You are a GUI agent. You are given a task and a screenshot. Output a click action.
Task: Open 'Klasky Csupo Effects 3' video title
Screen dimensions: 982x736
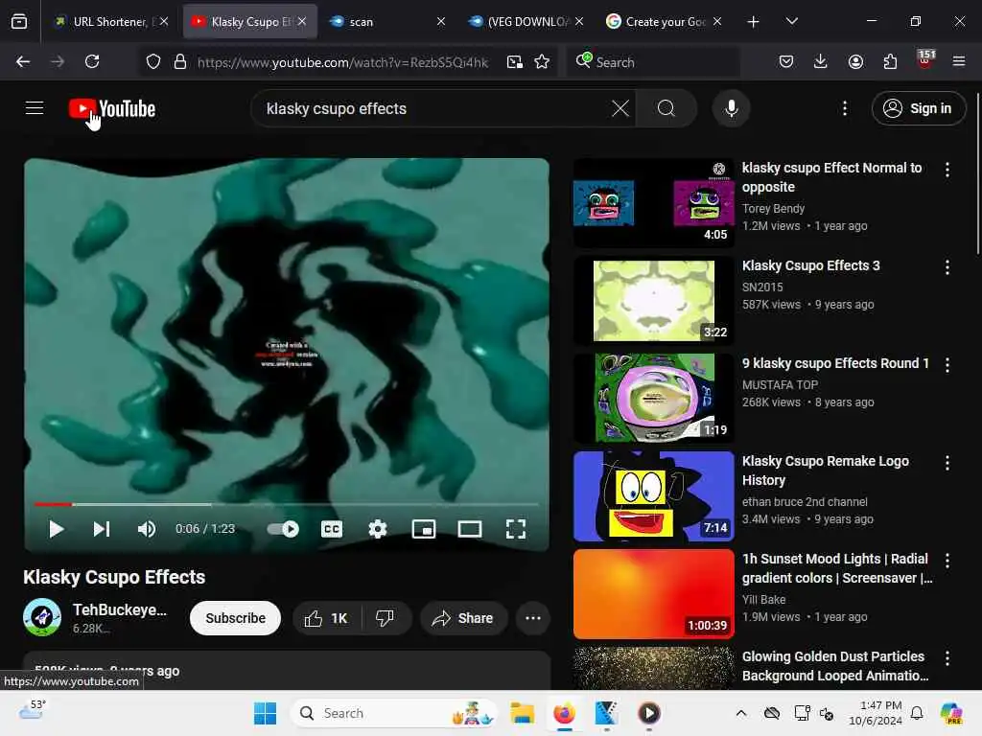(811, 266)
